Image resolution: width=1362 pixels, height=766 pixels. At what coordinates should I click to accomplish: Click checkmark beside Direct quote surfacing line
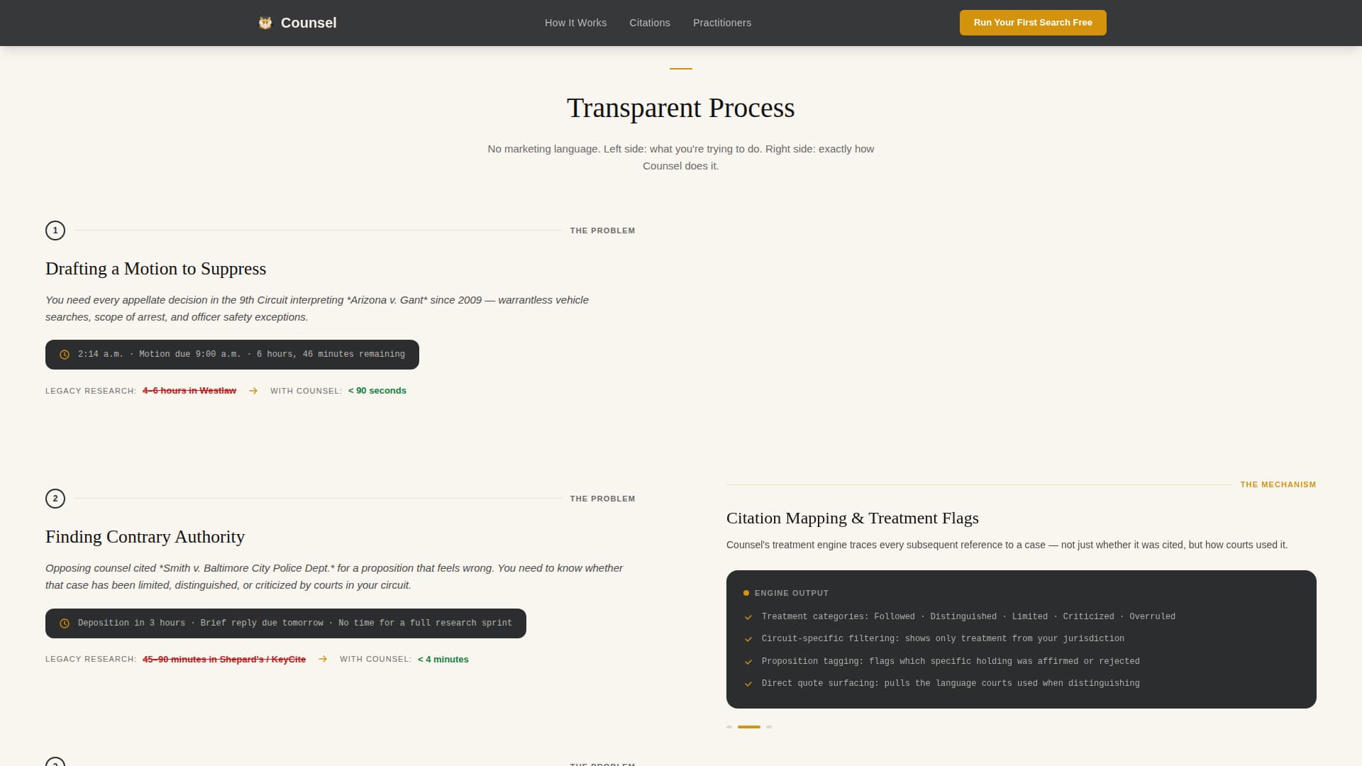(x=748, y=684)
